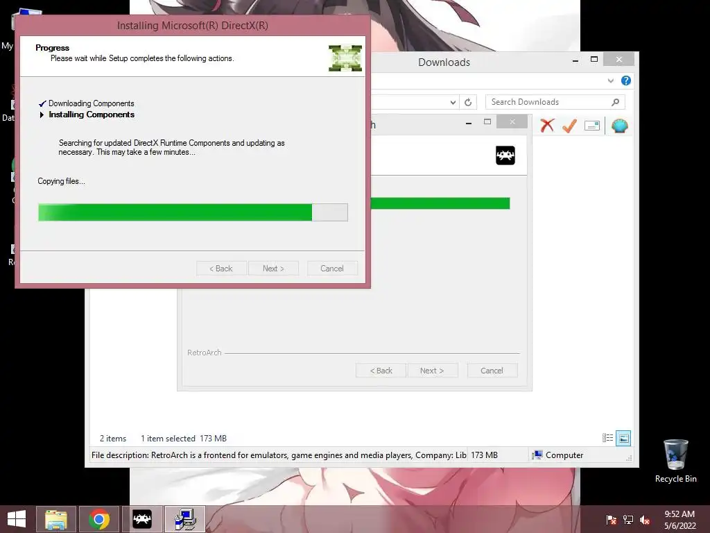The image size is (710, 533).
Task: Open the Recycle Bin desktop icon
Action: pos(675,461)
